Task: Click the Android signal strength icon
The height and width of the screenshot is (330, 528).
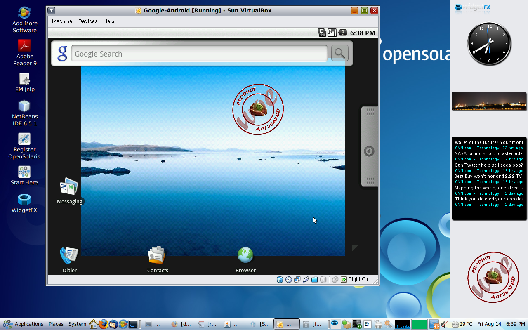Action: point(332,33)
